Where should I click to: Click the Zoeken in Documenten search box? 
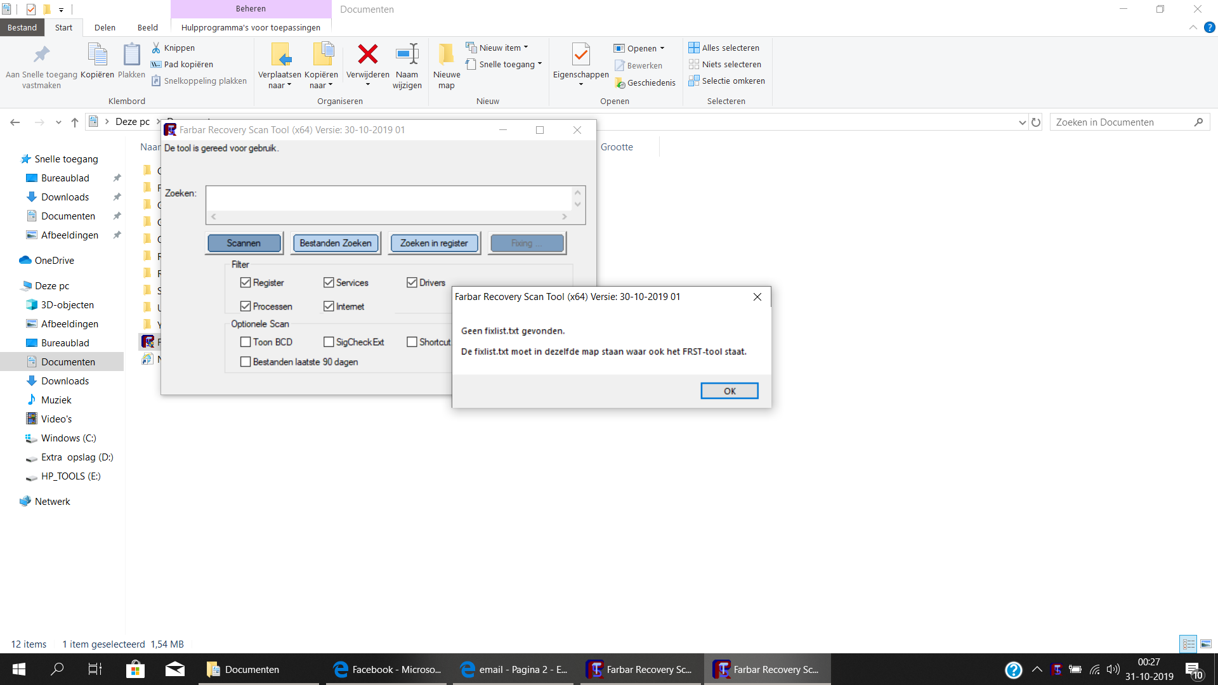click(x=1130, y=122)
